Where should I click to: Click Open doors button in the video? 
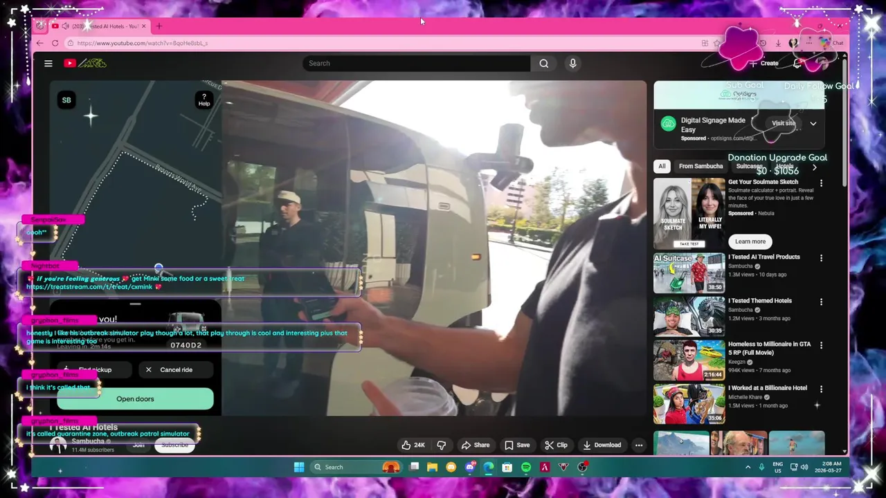pyautogui.click(x=135, y=399)
